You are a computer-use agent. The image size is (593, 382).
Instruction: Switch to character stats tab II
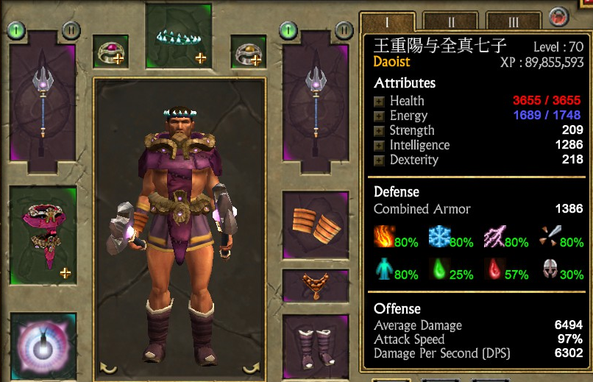point(451,22)
